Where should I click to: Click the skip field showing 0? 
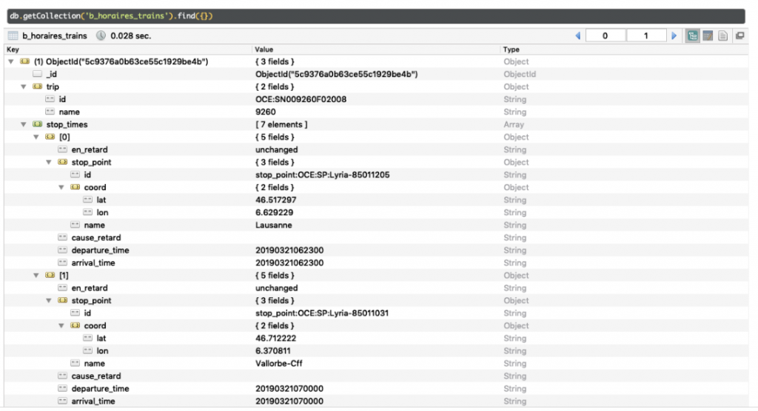[605, 35]
